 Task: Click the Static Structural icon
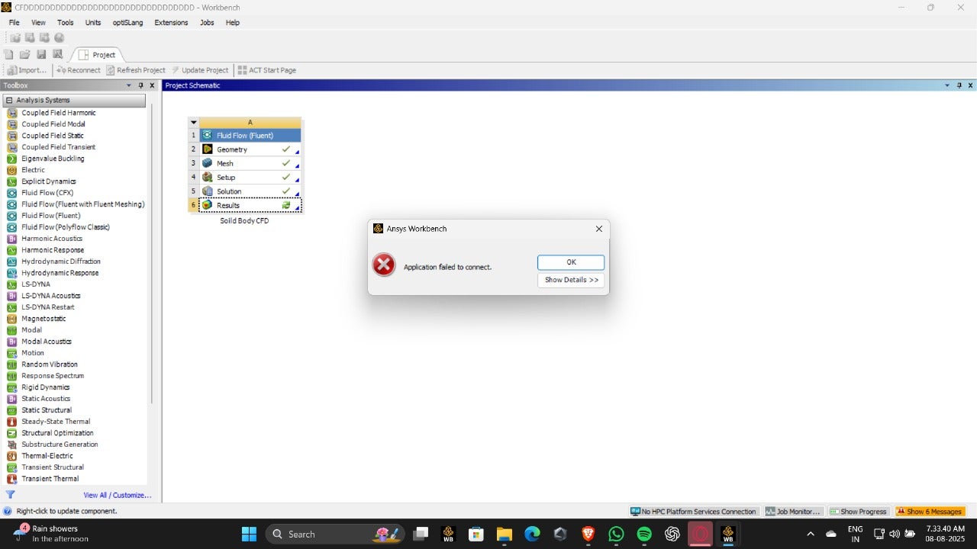[x=12, y=410]
